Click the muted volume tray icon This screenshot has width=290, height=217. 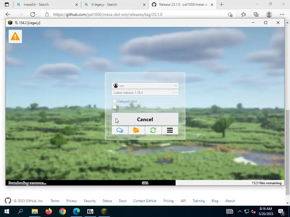[253, 211]
